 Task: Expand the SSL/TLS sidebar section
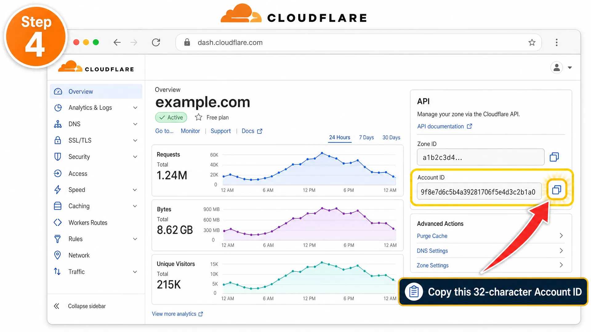pyautogui.click(x=135, y=140)
